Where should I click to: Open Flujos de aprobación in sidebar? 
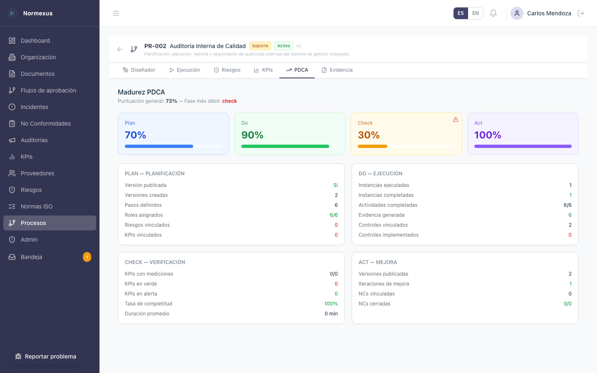(x=48, y=90)
